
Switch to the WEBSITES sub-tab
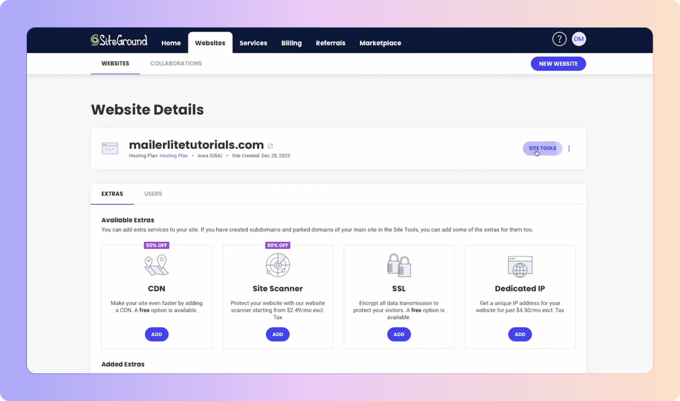click(116, 64)
